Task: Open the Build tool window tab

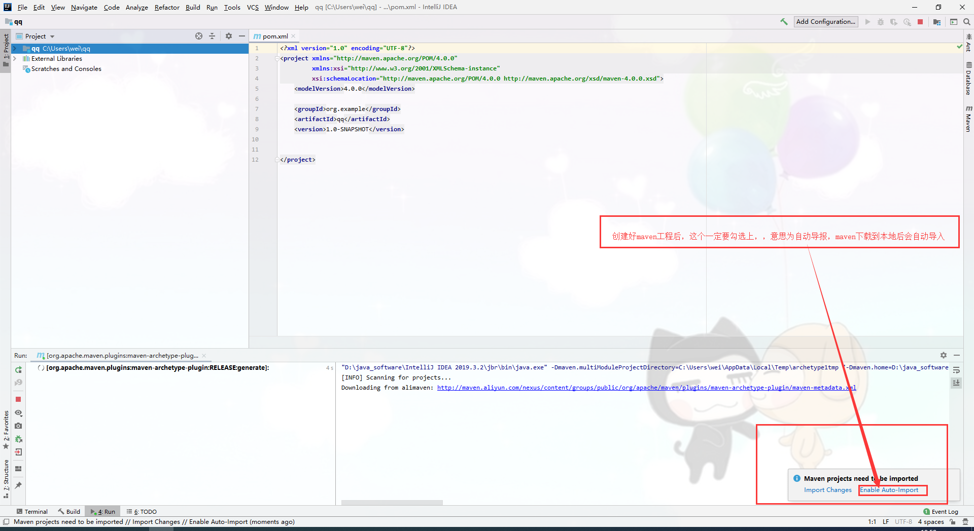Action: click(69, 511)
